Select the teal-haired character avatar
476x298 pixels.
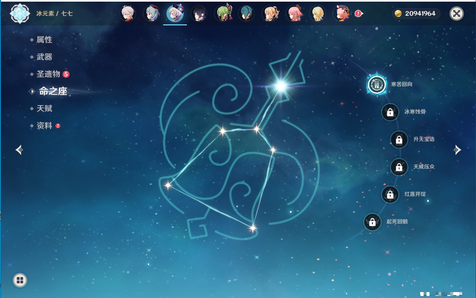[247, 14]
